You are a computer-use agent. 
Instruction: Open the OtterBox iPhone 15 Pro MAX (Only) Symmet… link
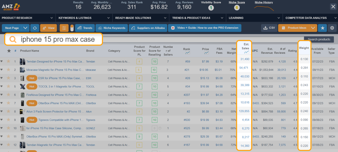click(55, 136)
